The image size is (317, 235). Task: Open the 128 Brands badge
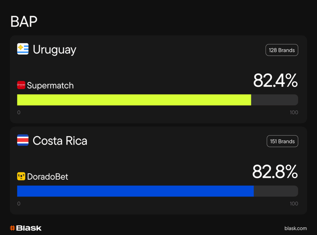tap(282, 50)
